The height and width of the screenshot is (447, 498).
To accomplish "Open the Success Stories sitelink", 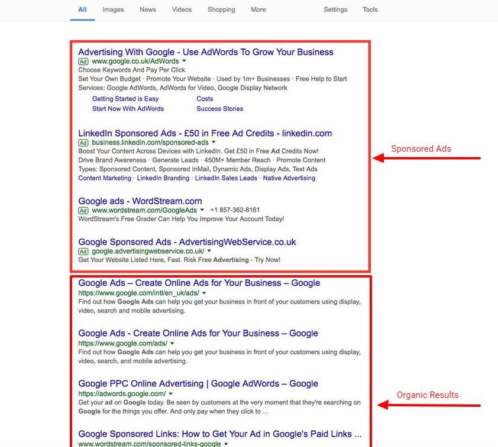I will pos(220,109).
